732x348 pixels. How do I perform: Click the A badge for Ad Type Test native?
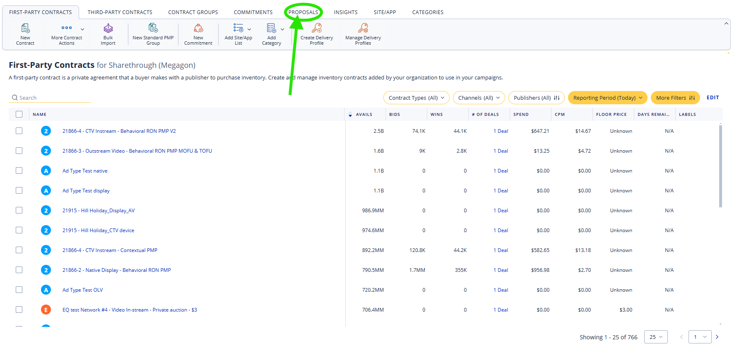pos(46,170)
